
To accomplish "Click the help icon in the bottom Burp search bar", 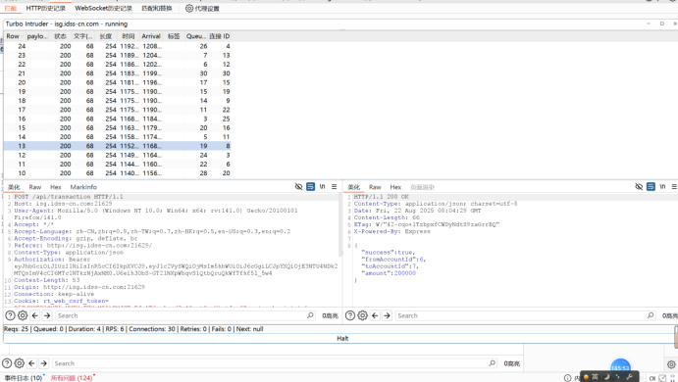I will 7,363.
